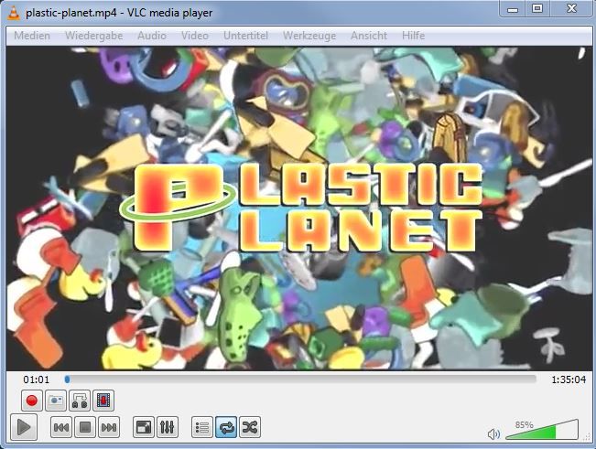Jump to the previous media track
Image resolution: width=596 pixels, height=449 pixels.
click(x=61, y=427)
